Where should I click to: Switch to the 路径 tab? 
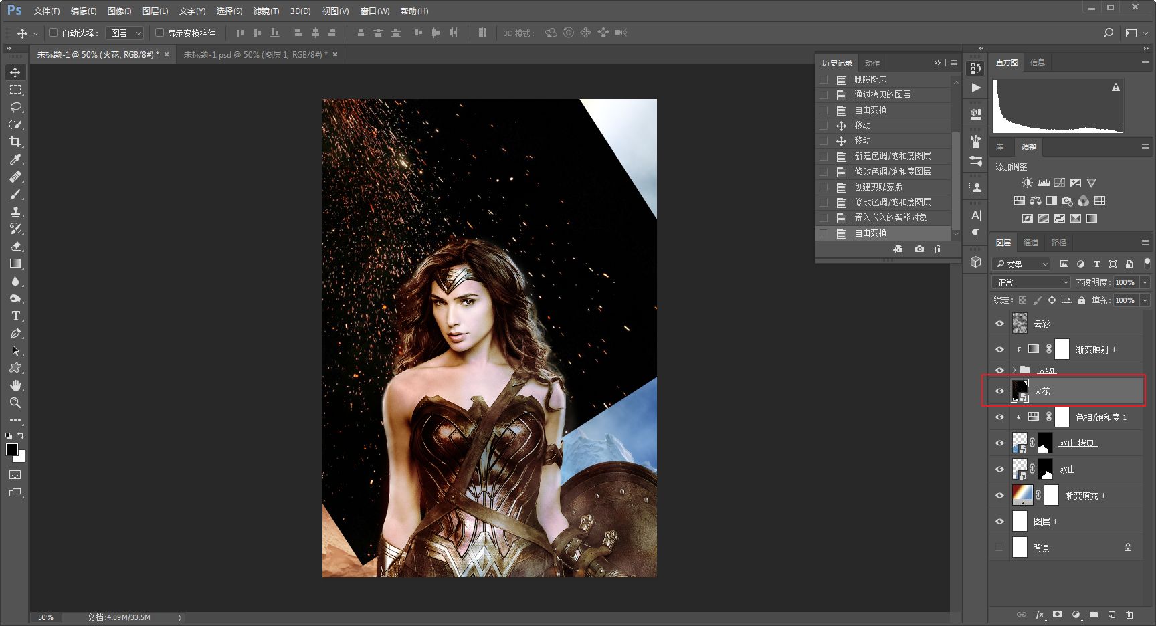[1059, 243]
